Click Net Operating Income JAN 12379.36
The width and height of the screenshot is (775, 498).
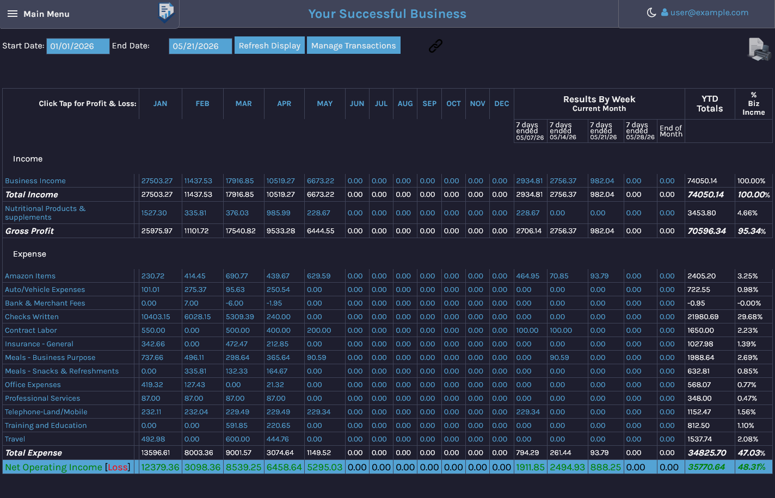(x=160, y=467)
